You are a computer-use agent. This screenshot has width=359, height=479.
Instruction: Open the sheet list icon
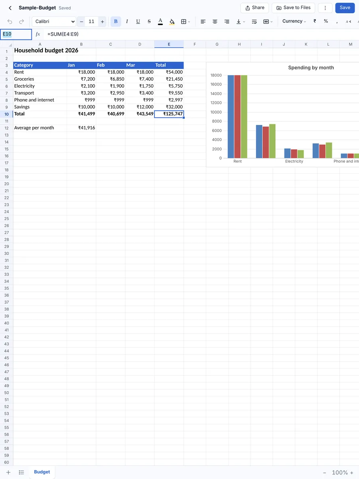tap(22, 472)
